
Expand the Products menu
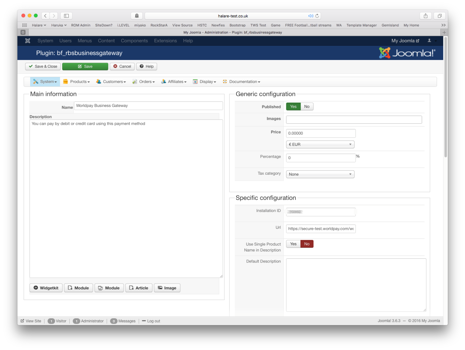tap(77, 82)
